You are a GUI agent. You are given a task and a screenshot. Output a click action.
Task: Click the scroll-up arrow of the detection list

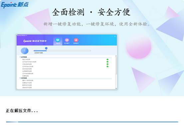point(116,56)
